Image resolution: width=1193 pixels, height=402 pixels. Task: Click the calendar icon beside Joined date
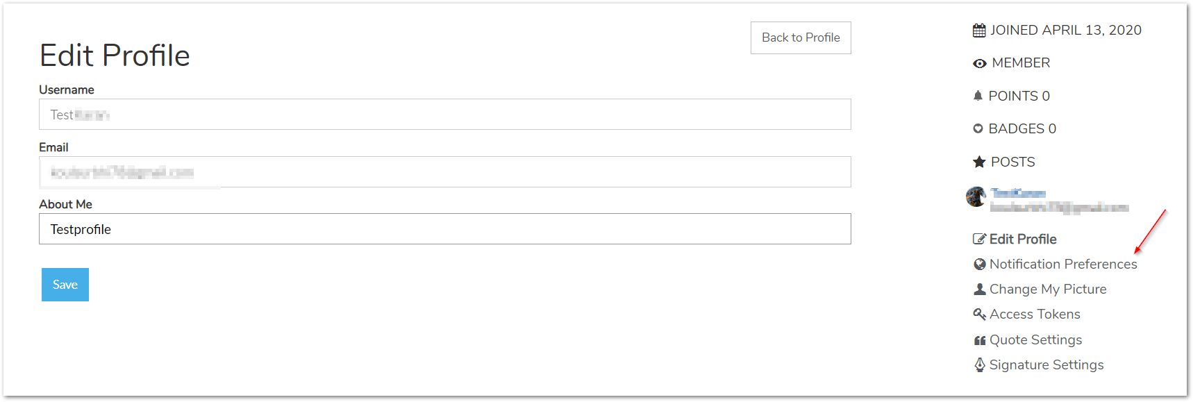(979, 31)
